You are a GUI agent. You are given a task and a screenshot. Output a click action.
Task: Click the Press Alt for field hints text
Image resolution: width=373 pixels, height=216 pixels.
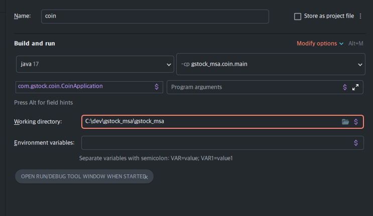(43, 103)
